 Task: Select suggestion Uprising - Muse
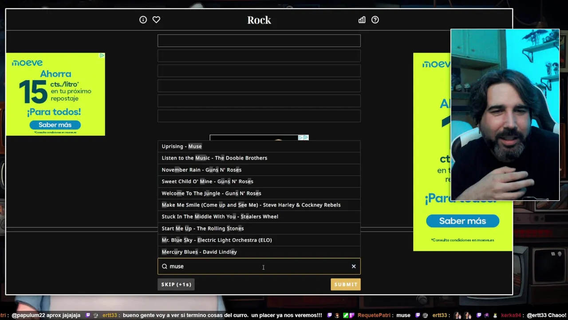coord(259,146)
